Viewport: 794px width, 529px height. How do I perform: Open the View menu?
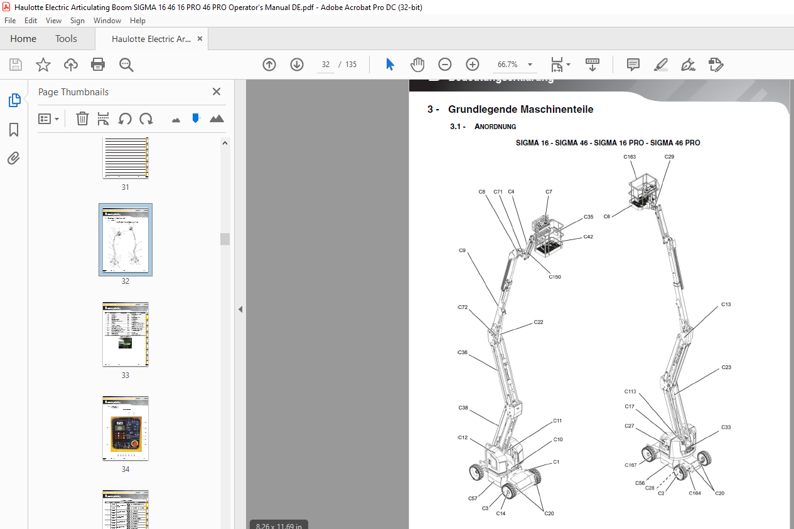[54, 21]
